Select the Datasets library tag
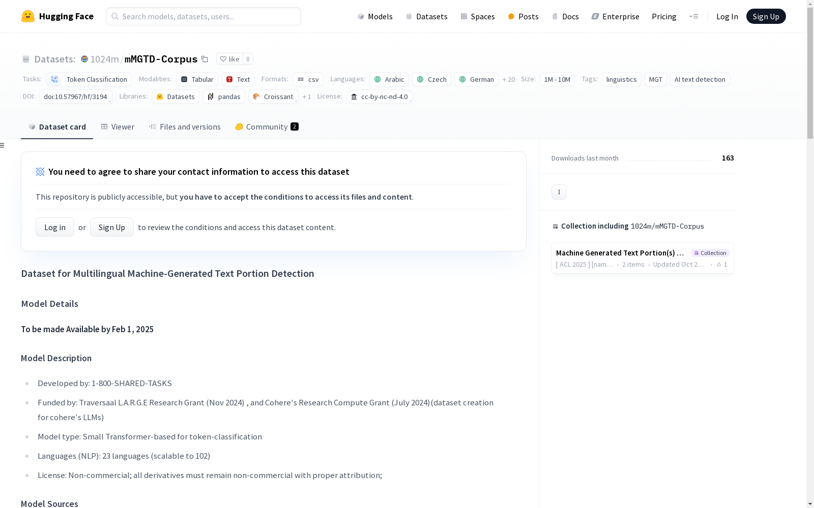 pyautogui.click(x=176, y=97)
